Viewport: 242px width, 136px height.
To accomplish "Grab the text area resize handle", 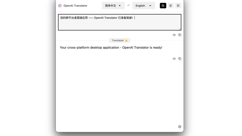I will click(180, 29).
